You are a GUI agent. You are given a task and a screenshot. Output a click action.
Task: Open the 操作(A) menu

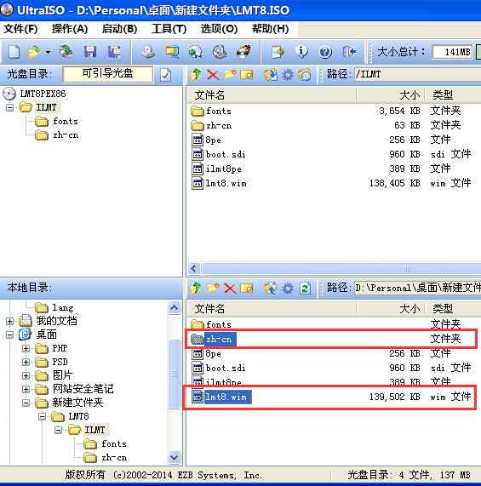(70, 29)
